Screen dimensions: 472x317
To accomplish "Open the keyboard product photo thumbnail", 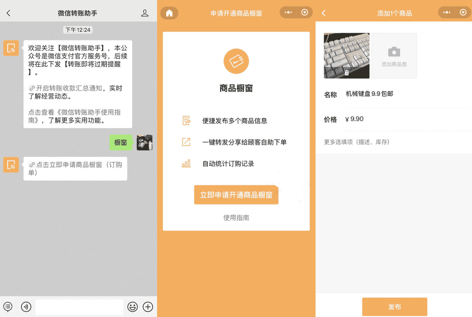I will click(346, 56).
